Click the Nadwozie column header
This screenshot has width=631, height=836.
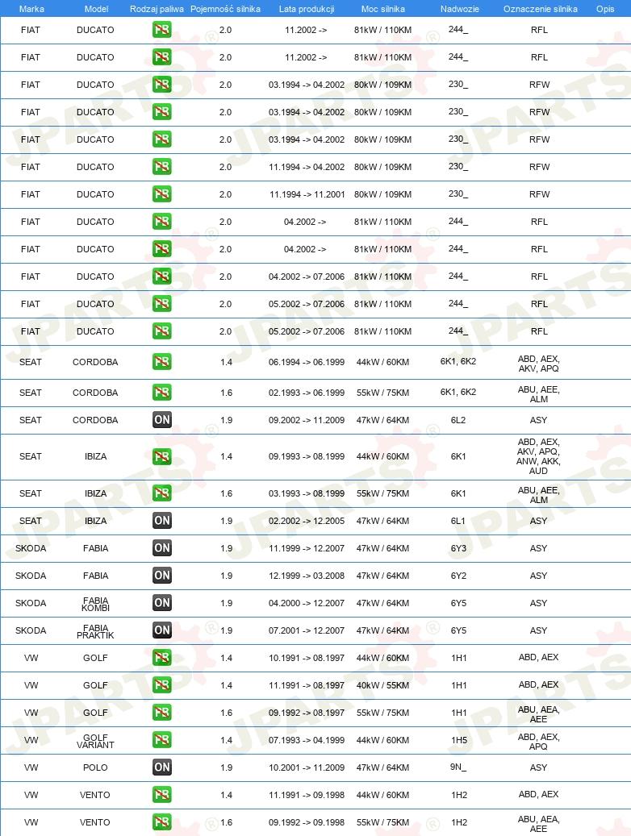(460, 9)
